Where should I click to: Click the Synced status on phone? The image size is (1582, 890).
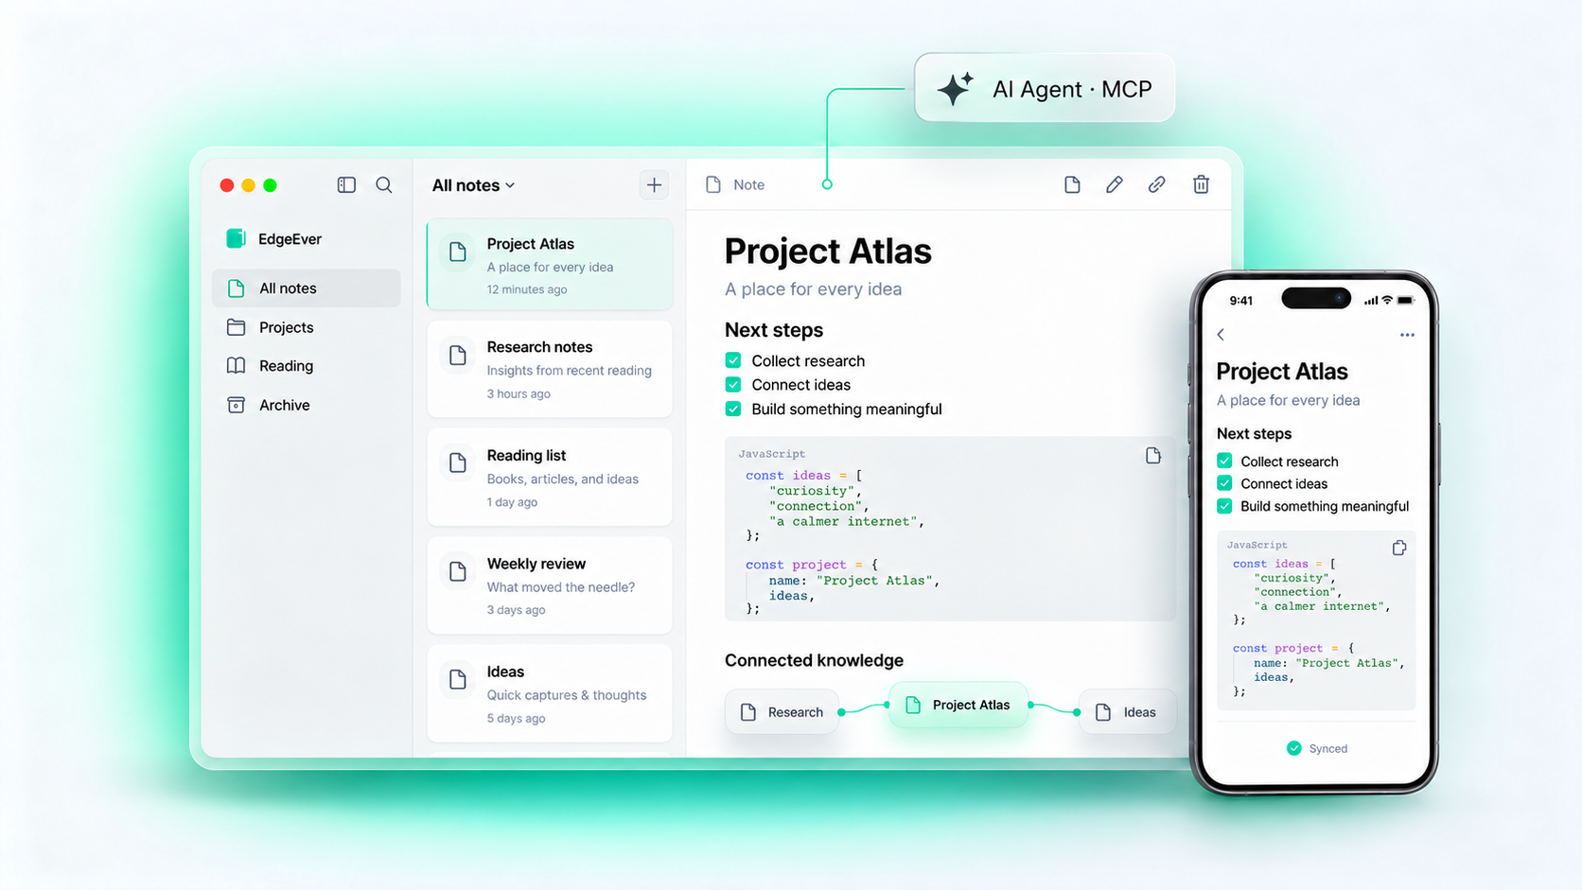1317,748
